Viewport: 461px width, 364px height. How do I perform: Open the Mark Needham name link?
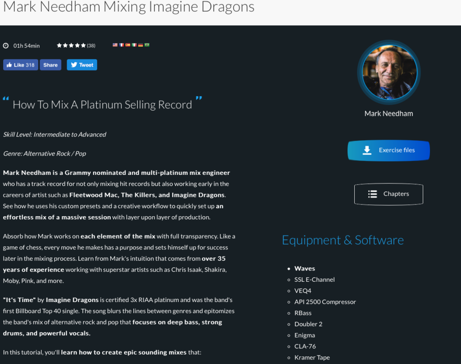[x=389, y=114]
